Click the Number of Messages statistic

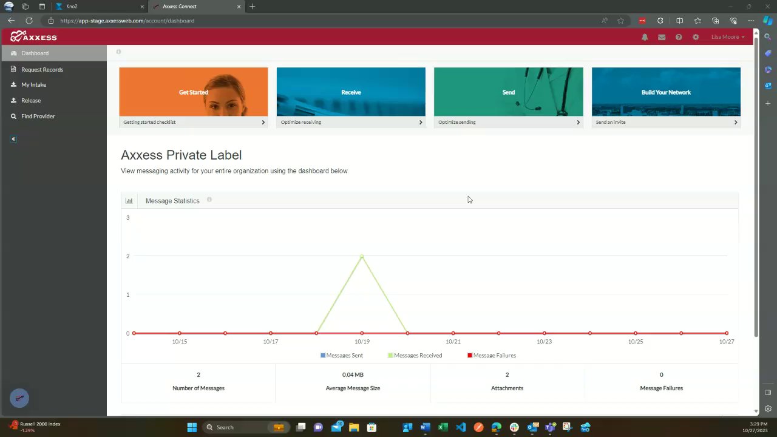(198, 382)
